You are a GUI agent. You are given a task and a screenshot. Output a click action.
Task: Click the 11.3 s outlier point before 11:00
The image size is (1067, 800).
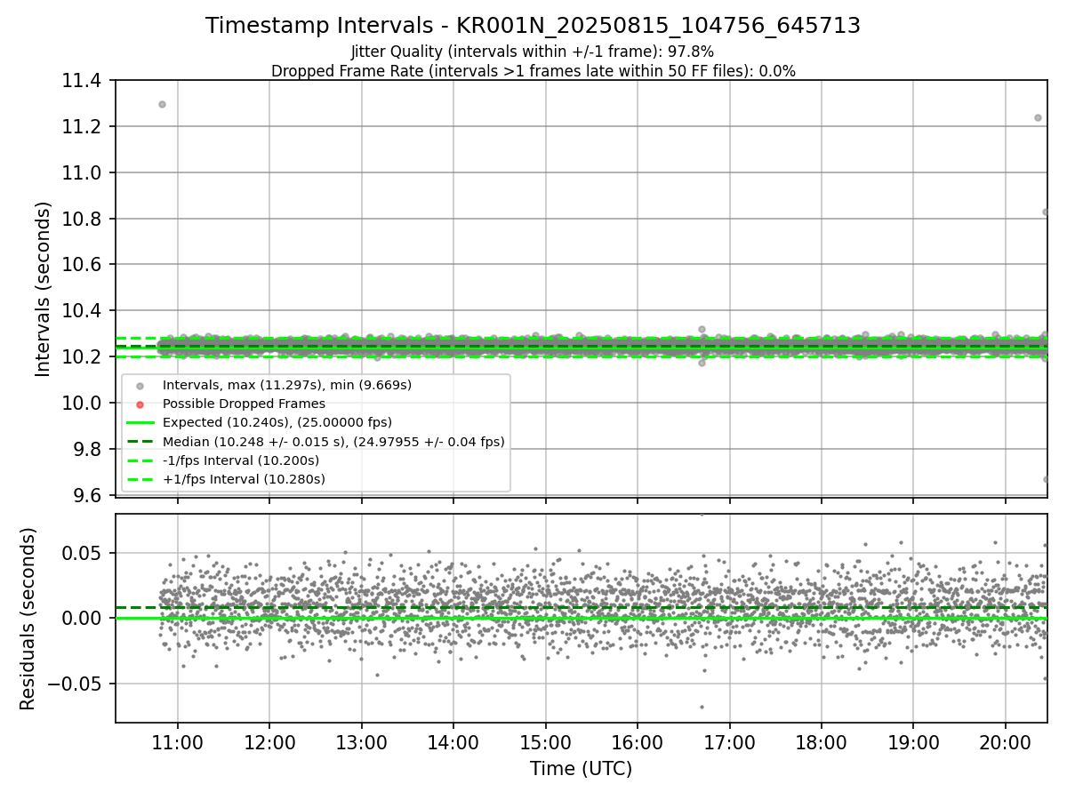(162, 104)
